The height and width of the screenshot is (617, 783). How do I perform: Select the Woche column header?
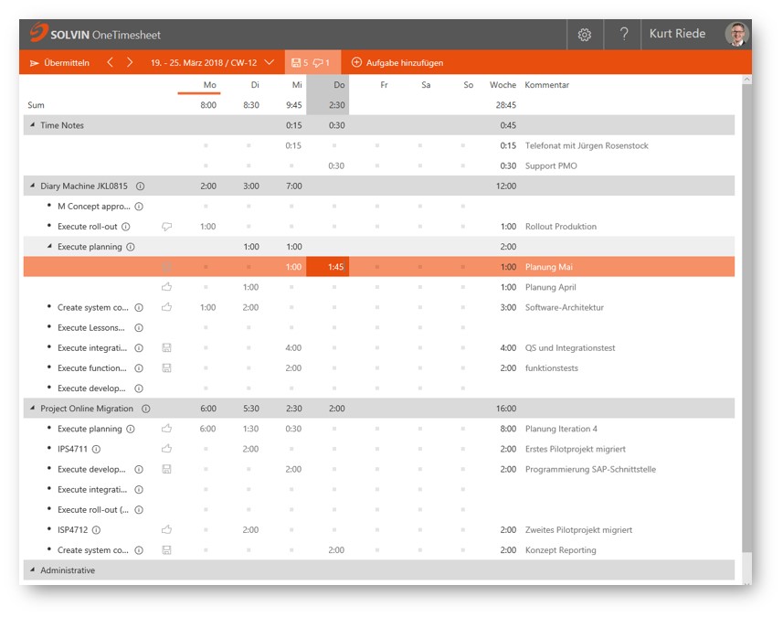pyautogui.click(x=503, y=85)
